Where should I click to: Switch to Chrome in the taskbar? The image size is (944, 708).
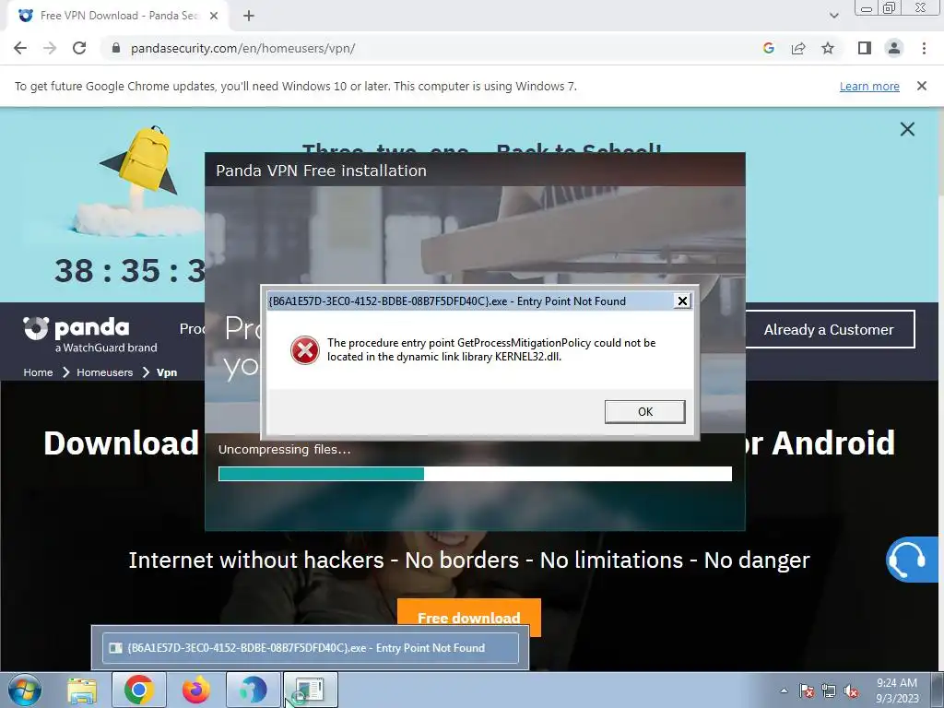point(139,690)
